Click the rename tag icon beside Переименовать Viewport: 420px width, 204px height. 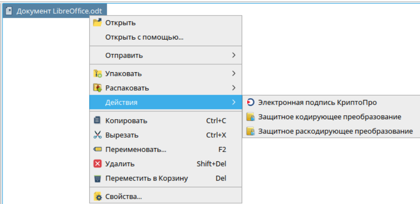(x=98, y=149)
